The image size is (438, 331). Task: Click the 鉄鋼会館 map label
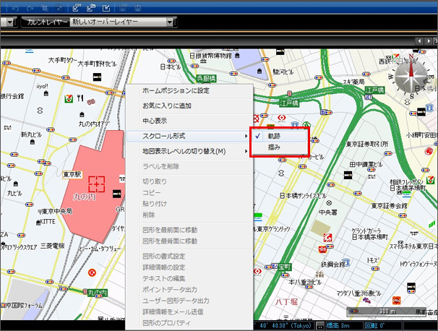coord(332,264)
